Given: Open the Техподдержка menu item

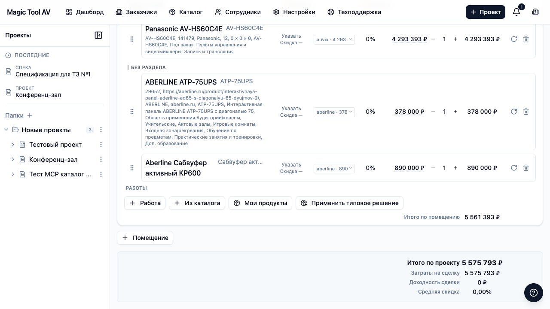Looking at the screenshot, I should tap(354, 12).
